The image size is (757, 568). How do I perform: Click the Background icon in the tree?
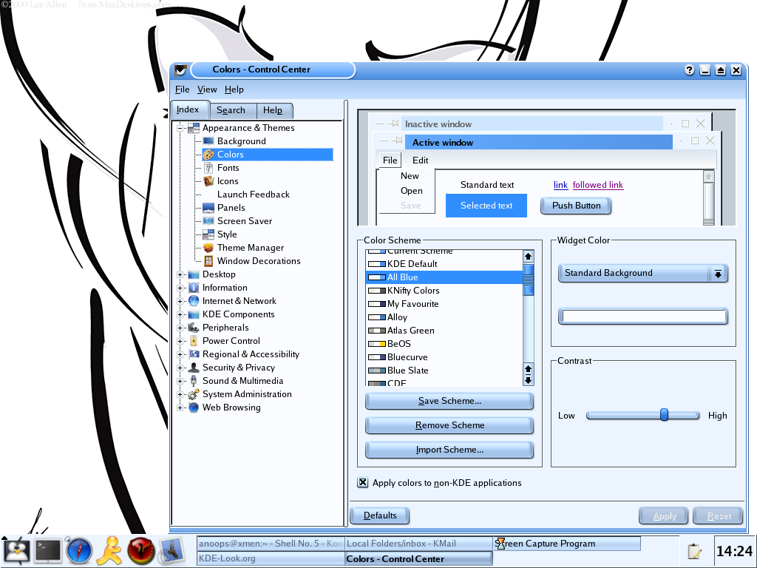208,141
